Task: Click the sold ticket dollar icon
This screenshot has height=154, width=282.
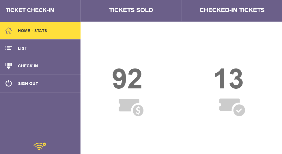Action: pyautogui.click(x=131, y=107)
